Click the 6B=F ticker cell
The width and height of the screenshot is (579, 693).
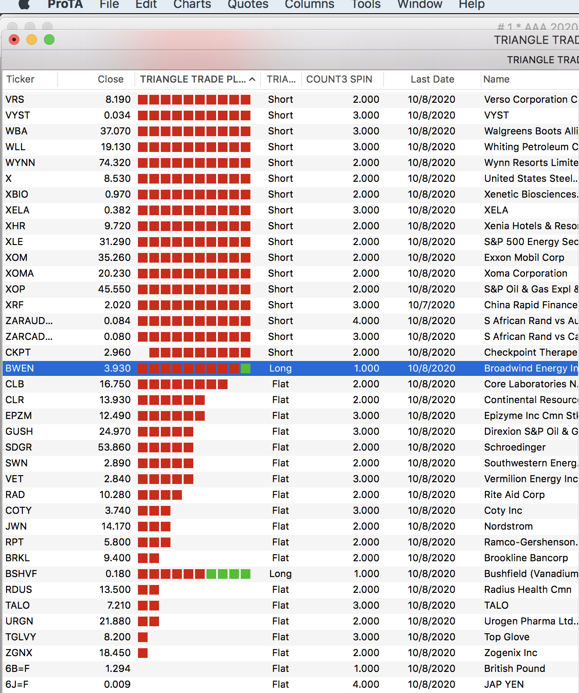point(18,668)
